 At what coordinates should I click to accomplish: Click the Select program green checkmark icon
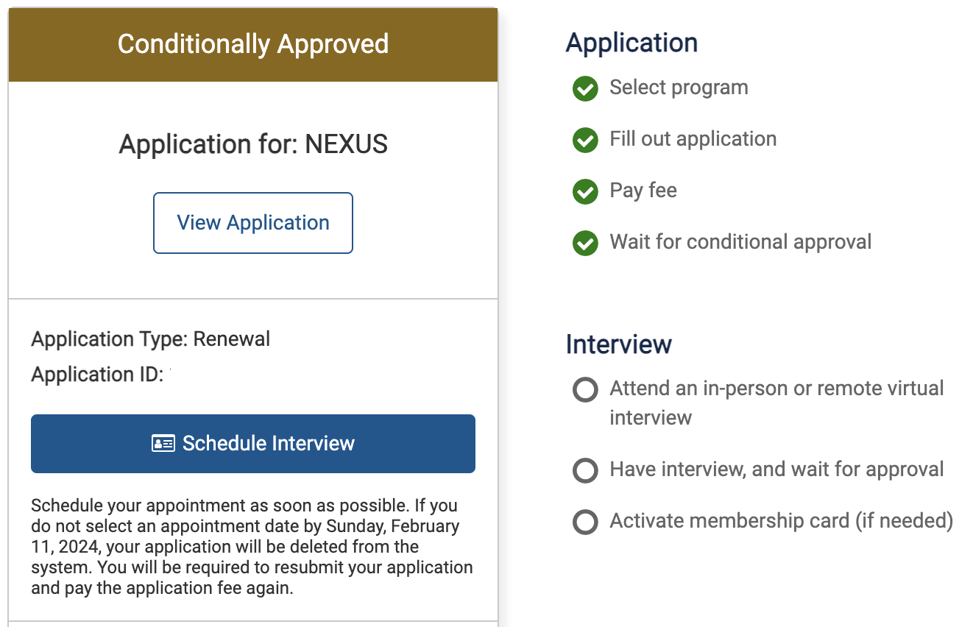585,89
